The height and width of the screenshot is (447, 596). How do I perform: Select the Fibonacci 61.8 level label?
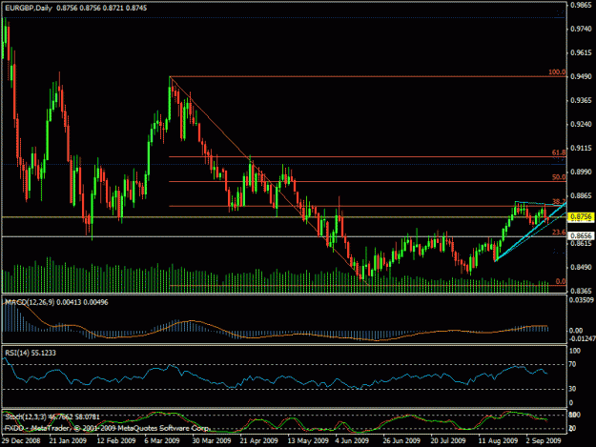coord(559,152)
